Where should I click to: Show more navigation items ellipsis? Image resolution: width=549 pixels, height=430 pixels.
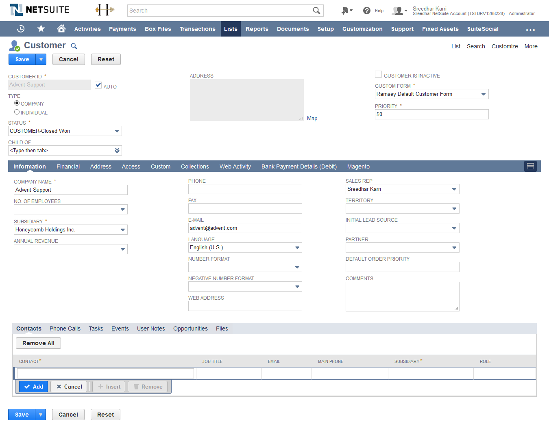pyautogui.click(x=530, y=30)
